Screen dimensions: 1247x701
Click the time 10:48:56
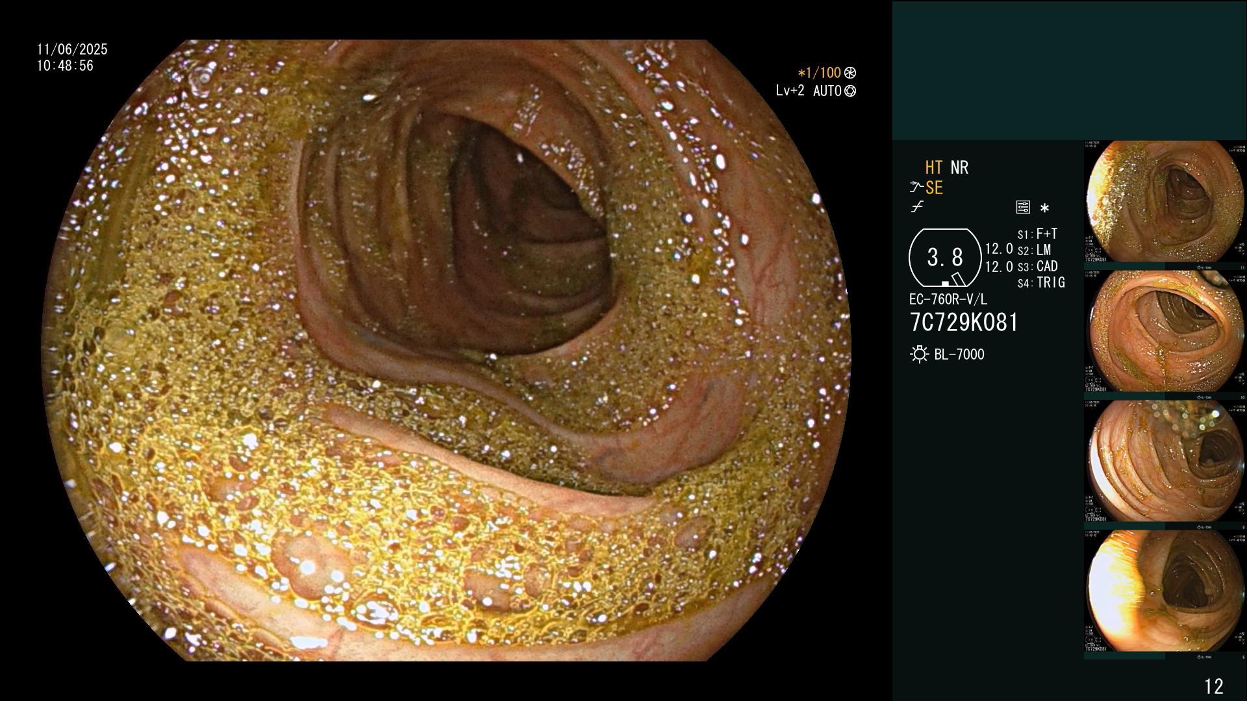tap(65, 66)
